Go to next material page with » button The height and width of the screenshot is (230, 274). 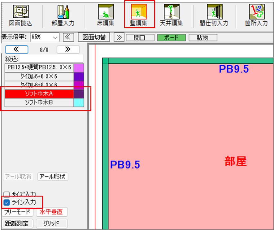[x=68, y=49]
